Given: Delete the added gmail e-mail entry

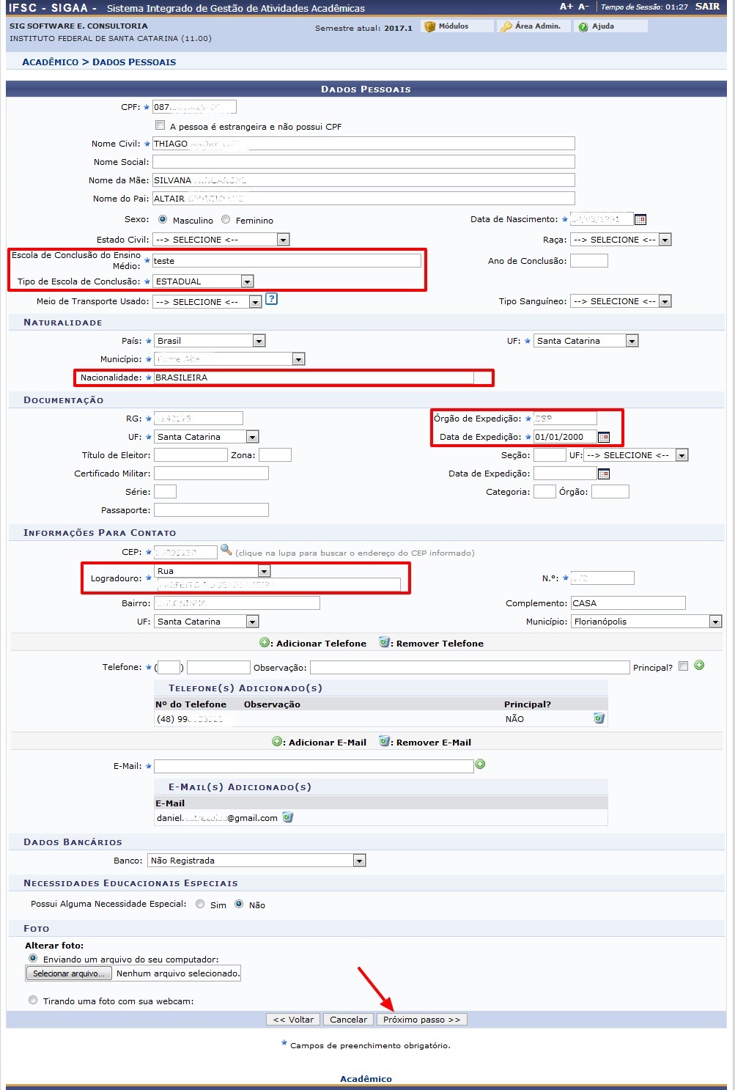Looking at the screenshot, I should pos(288,817).
